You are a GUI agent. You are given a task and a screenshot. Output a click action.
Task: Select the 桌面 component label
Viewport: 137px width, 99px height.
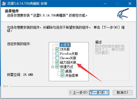point(69,71)
